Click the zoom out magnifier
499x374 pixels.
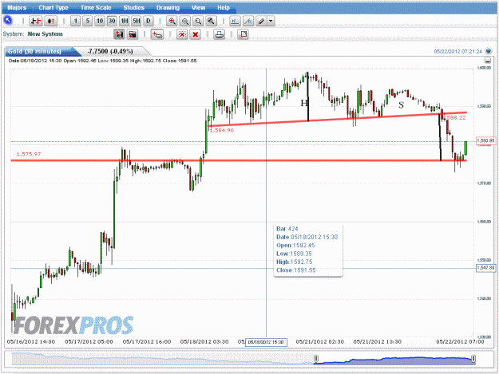[x=185, y=22]
